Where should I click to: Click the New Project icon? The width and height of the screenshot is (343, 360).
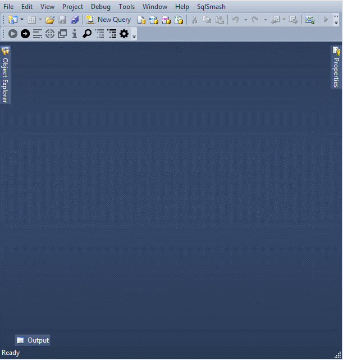point(12,20)
